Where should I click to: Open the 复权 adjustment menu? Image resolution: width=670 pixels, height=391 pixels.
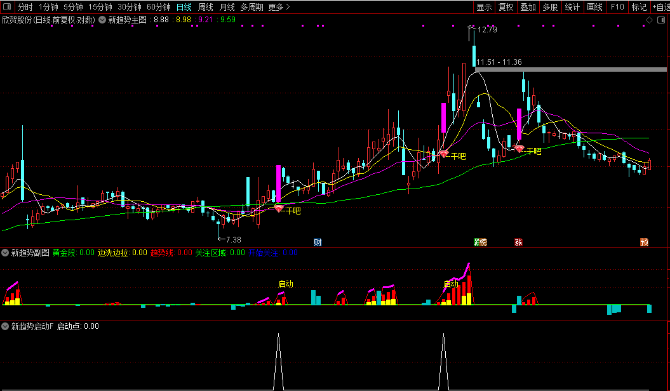pyautogui.click(x=506, y=7)
